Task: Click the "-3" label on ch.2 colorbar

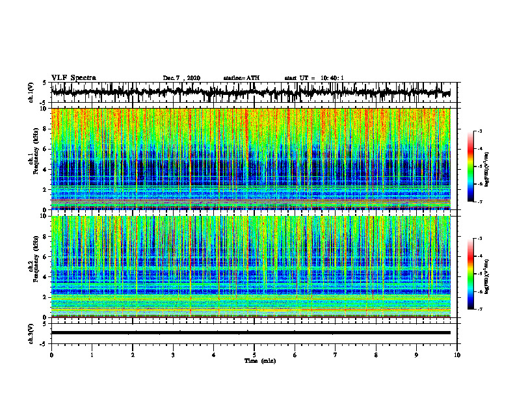Action: 479,239
